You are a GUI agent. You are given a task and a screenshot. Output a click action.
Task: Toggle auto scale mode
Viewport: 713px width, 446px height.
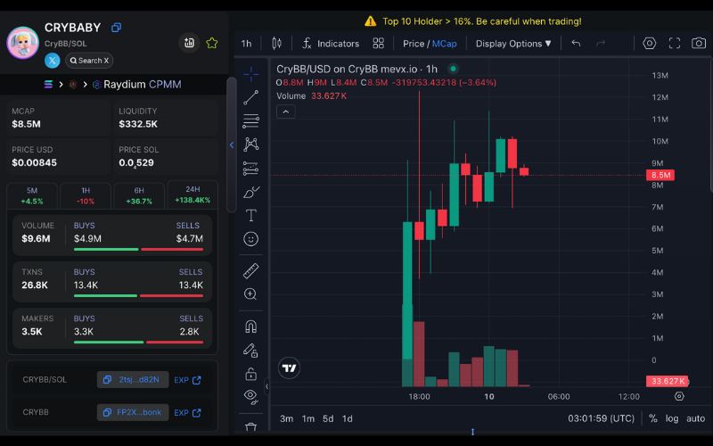pos(696,418)
